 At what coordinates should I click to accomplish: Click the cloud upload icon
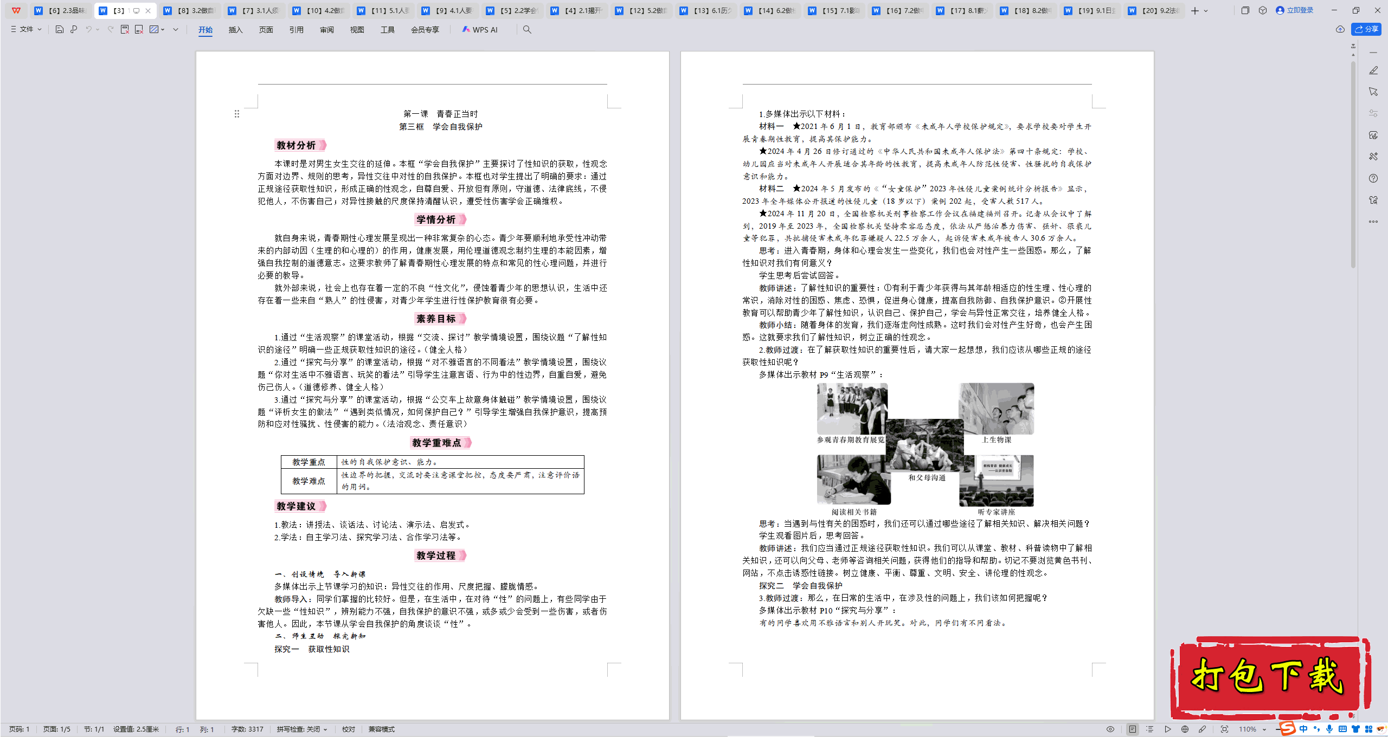click(1340, 29)
